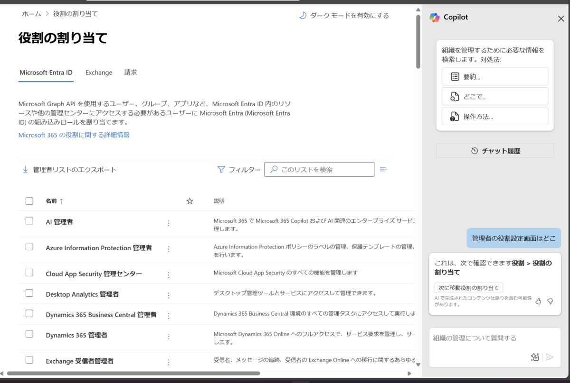This screenshot has height=383, width=570.
Task: Check the Cloud App Security 管理センター checkbox
Action: click(x=29, y=273)
